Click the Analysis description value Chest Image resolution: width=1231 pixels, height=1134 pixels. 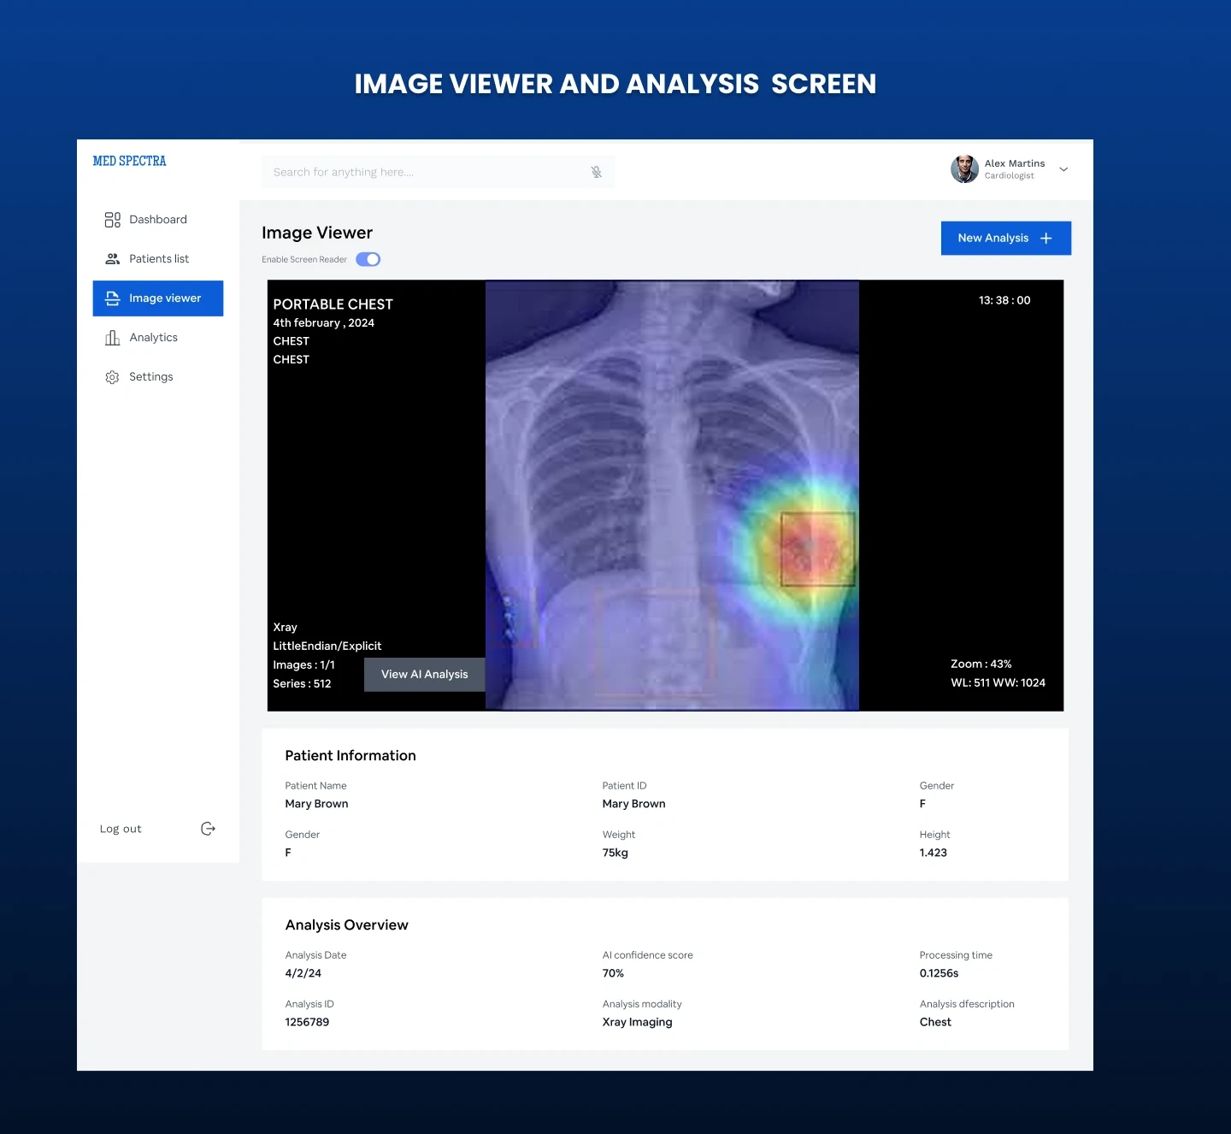pos(935,1022)
